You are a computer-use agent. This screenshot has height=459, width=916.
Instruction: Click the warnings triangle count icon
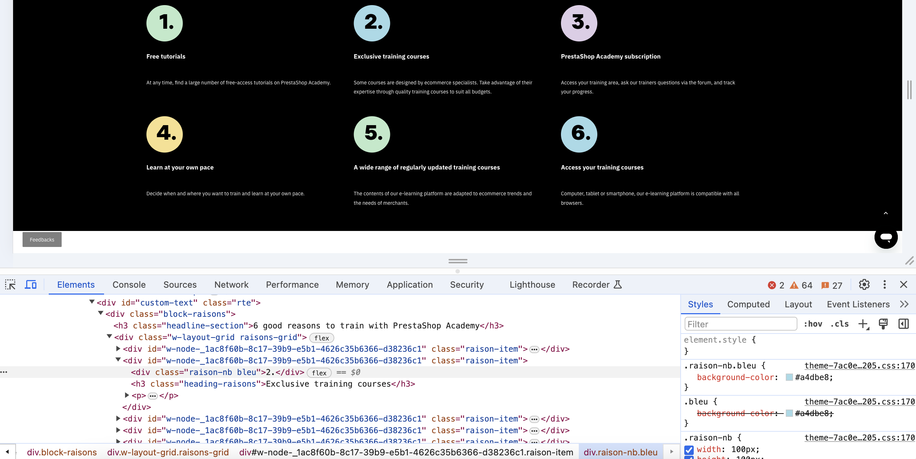[794, 285]
